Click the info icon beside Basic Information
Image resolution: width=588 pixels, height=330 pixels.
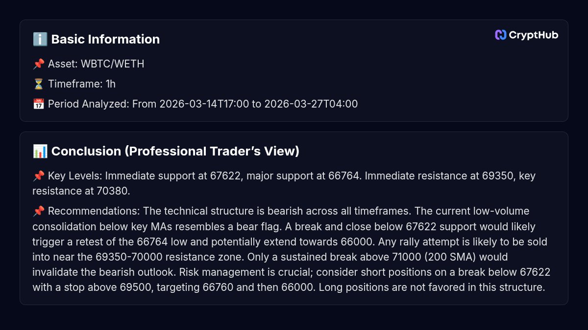click(x=40, y=39)
